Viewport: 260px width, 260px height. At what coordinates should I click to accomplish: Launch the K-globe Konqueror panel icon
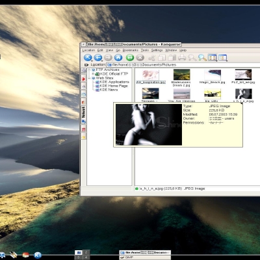click(x=38, y=255)
